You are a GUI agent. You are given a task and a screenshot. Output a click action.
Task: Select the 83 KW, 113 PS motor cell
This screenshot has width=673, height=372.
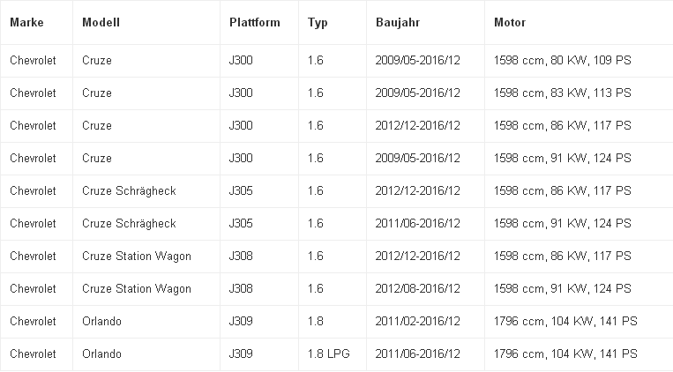tap(562, 93)
